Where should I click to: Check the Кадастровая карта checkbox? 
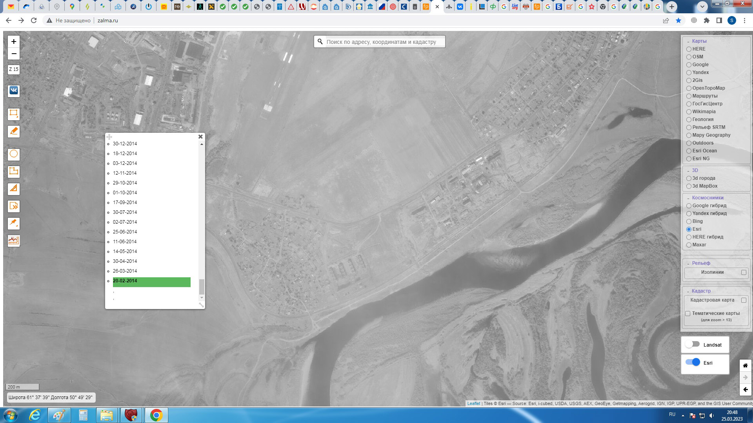click(744, 300)
